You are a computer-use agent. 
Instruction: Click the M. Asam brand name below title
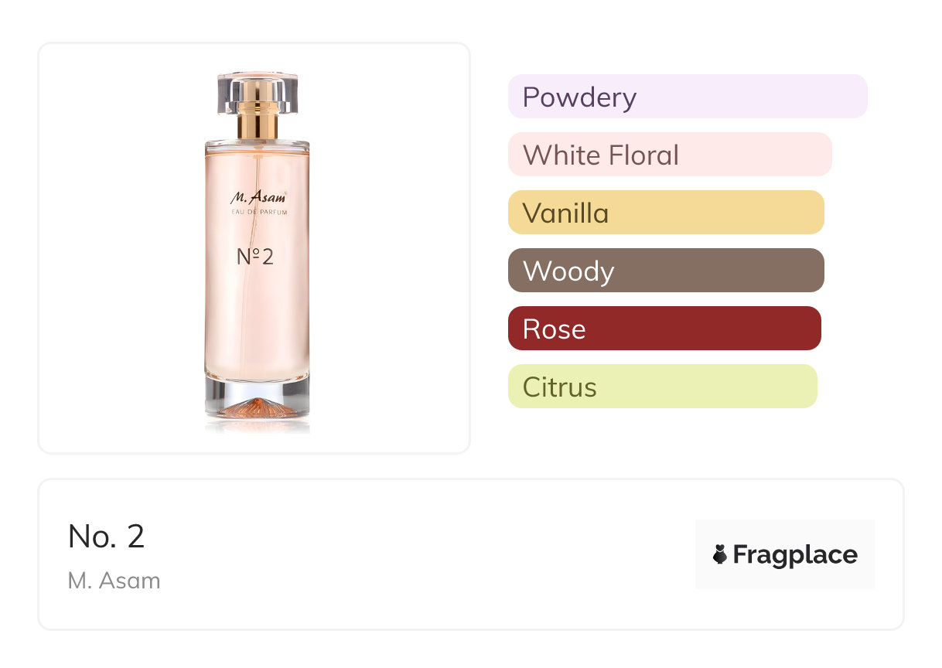[x=114, y=581]
